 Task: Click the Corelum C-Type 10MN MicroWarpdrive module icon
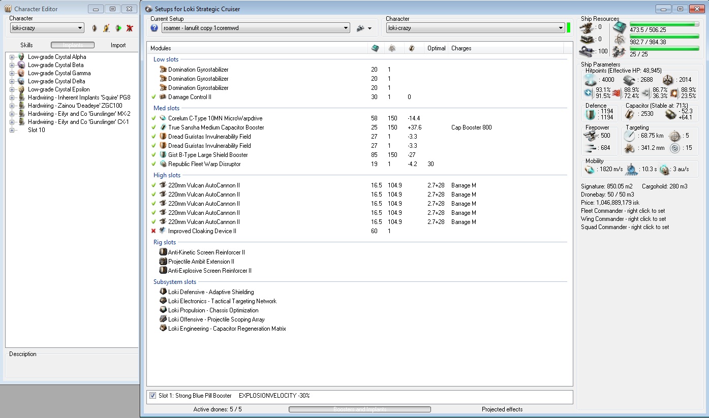click(163, 118)
